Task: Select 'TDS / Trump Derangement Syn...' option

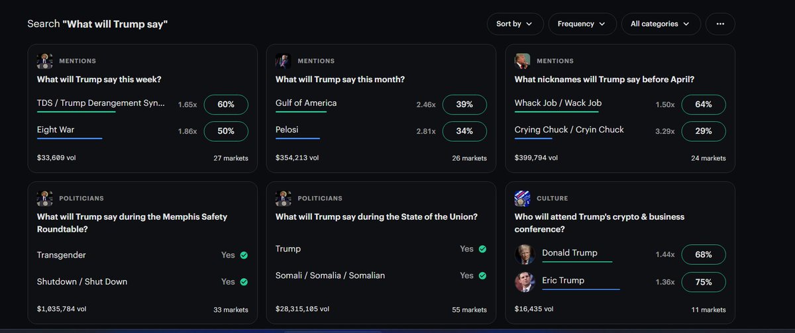Action: [100, 103]
